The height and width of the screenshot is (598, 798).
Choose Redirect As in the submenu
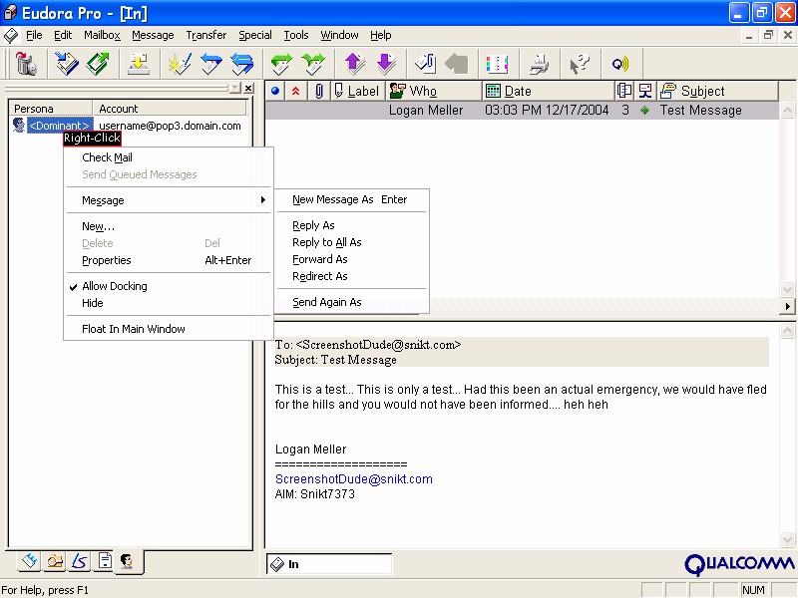click(x=351, y=276)
